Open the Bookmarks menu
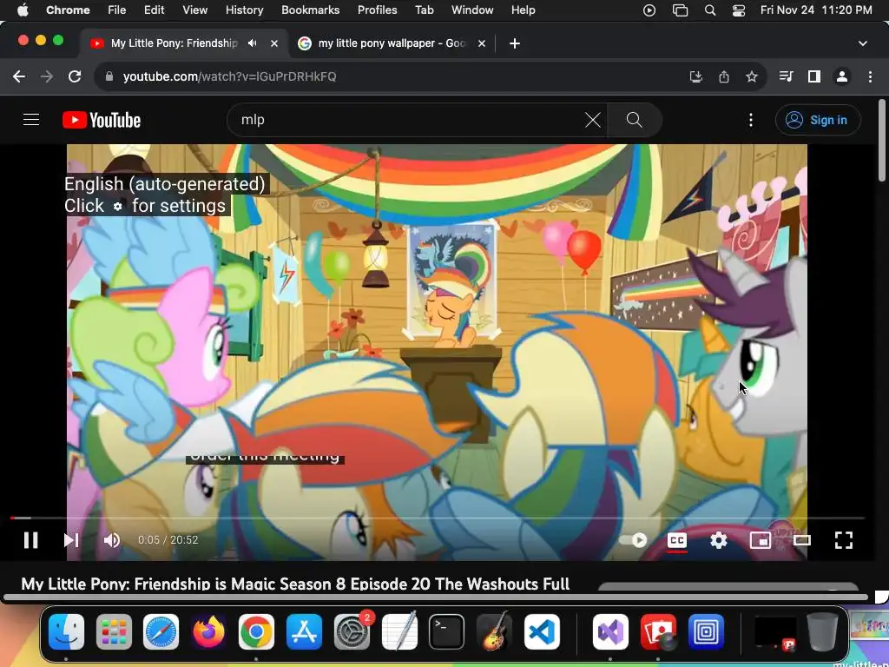Image resolution: width=889 pixels, height=667 pixels. click(x=310, y=10)
